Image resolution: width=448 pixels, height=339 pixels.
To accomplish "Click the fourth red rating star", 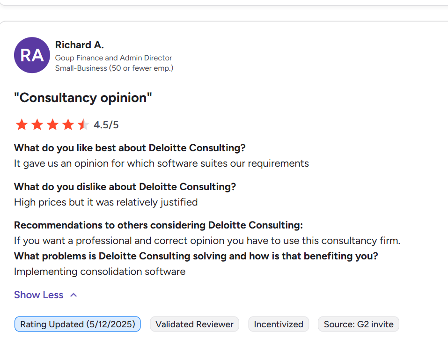I will (x=68, y=125).
